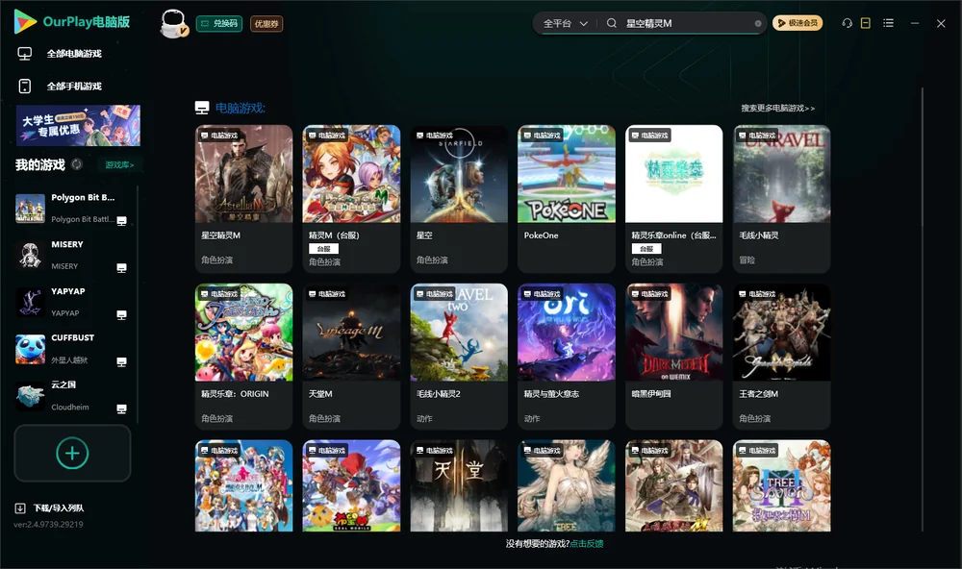
Task: Click the game list vertical scrollbar
Action: coord(923,309)
